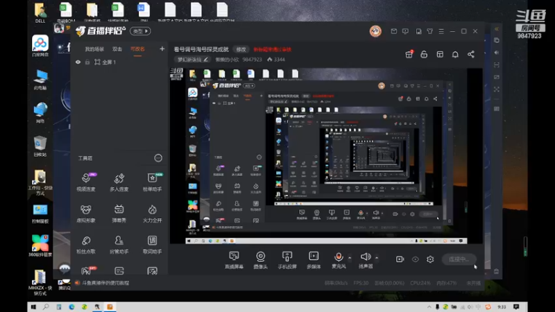Add a 摄像头 camera source

coord(261,259)
